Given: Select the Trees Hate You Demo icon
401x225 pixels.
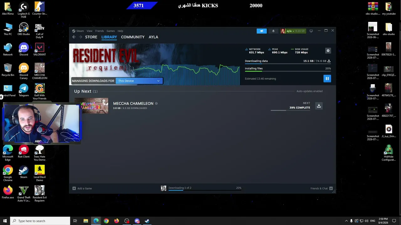Looking at the screenshot, I should pyautogui.click(x=39, y=153).
